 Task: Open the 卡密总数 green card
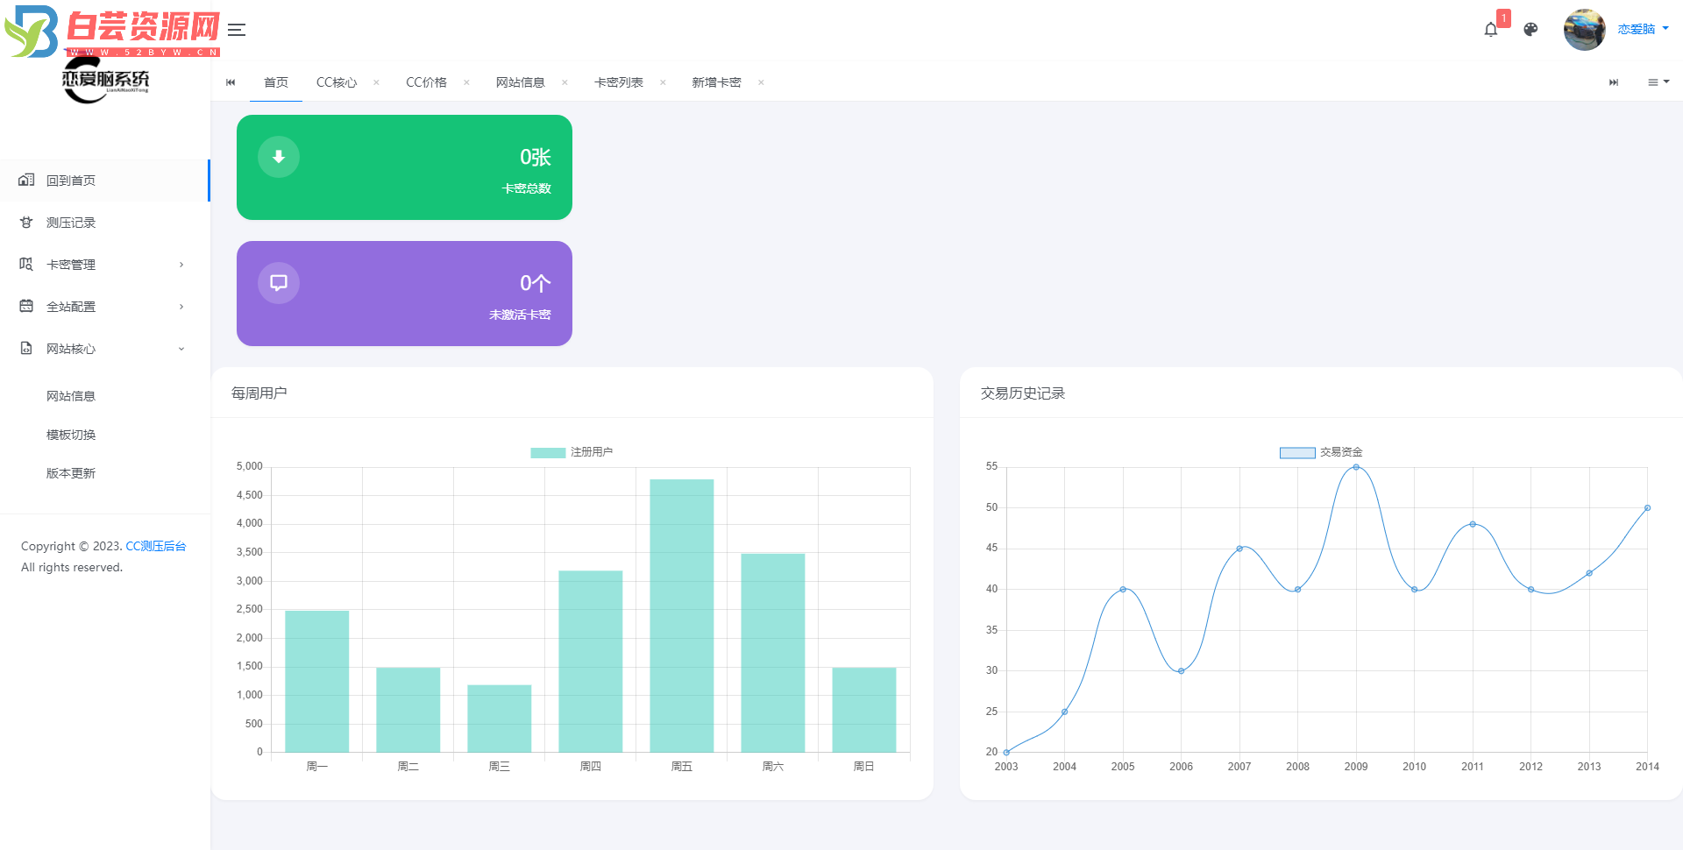pos(404,167)
